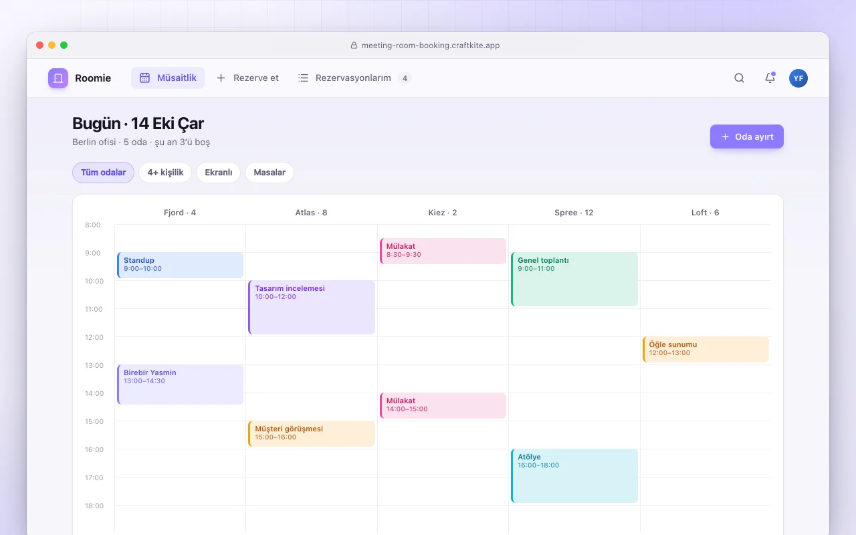
Task: Click the 12:00 time label
Action: point(94,338)
